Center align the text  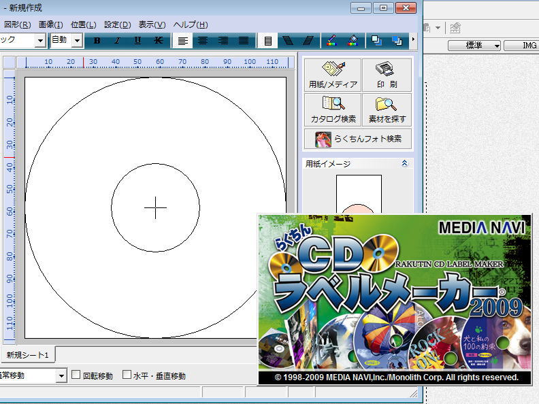point(203,41)
